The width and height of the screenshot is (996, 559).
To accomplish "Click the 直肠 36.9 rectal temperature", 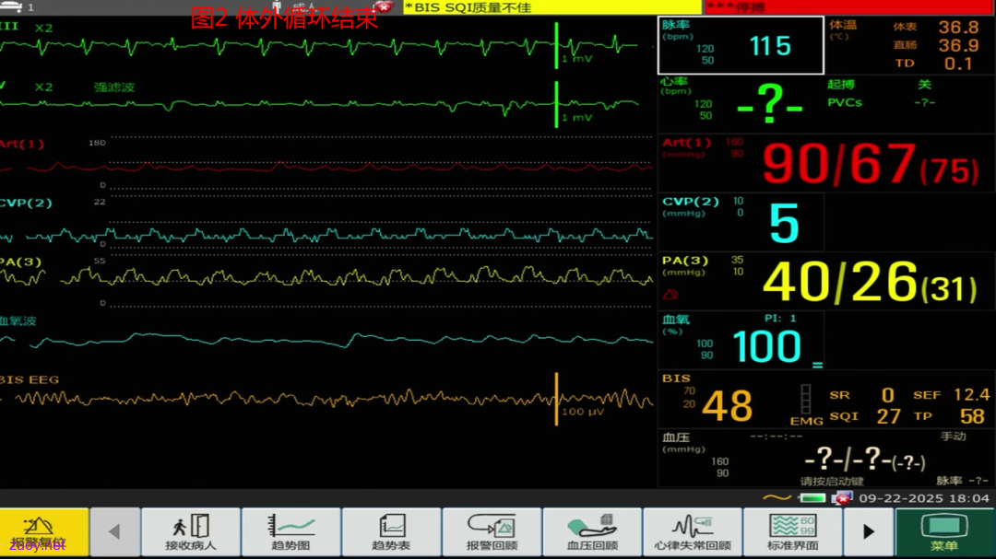I will click(935, 45).
